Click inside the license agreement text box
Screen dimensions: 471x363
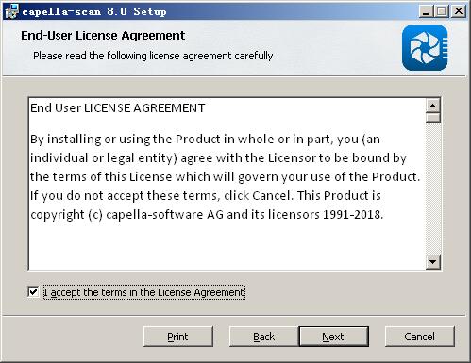pos(227,184)
